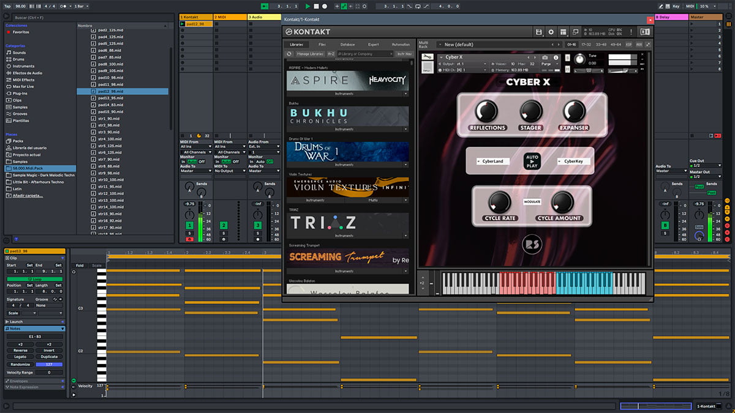The width and height of the screenshot is (735, 413).
Task: Open Cyber X wrench edit icon
Action: pos(427,57)
